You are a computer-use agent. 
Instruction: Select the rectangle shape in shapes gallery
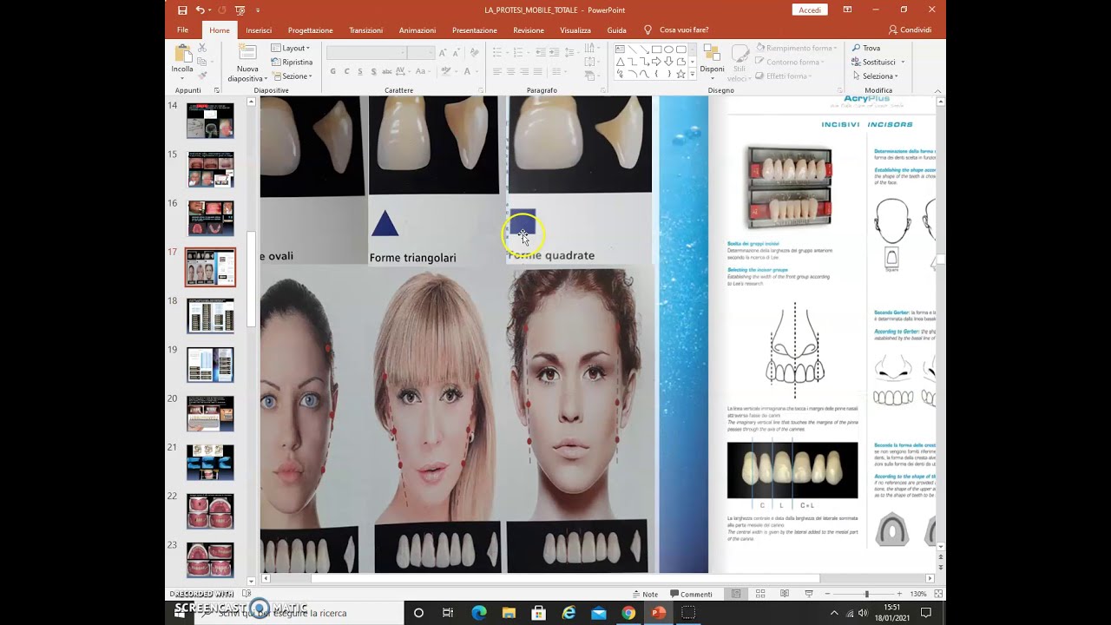(x=657, y=49)
